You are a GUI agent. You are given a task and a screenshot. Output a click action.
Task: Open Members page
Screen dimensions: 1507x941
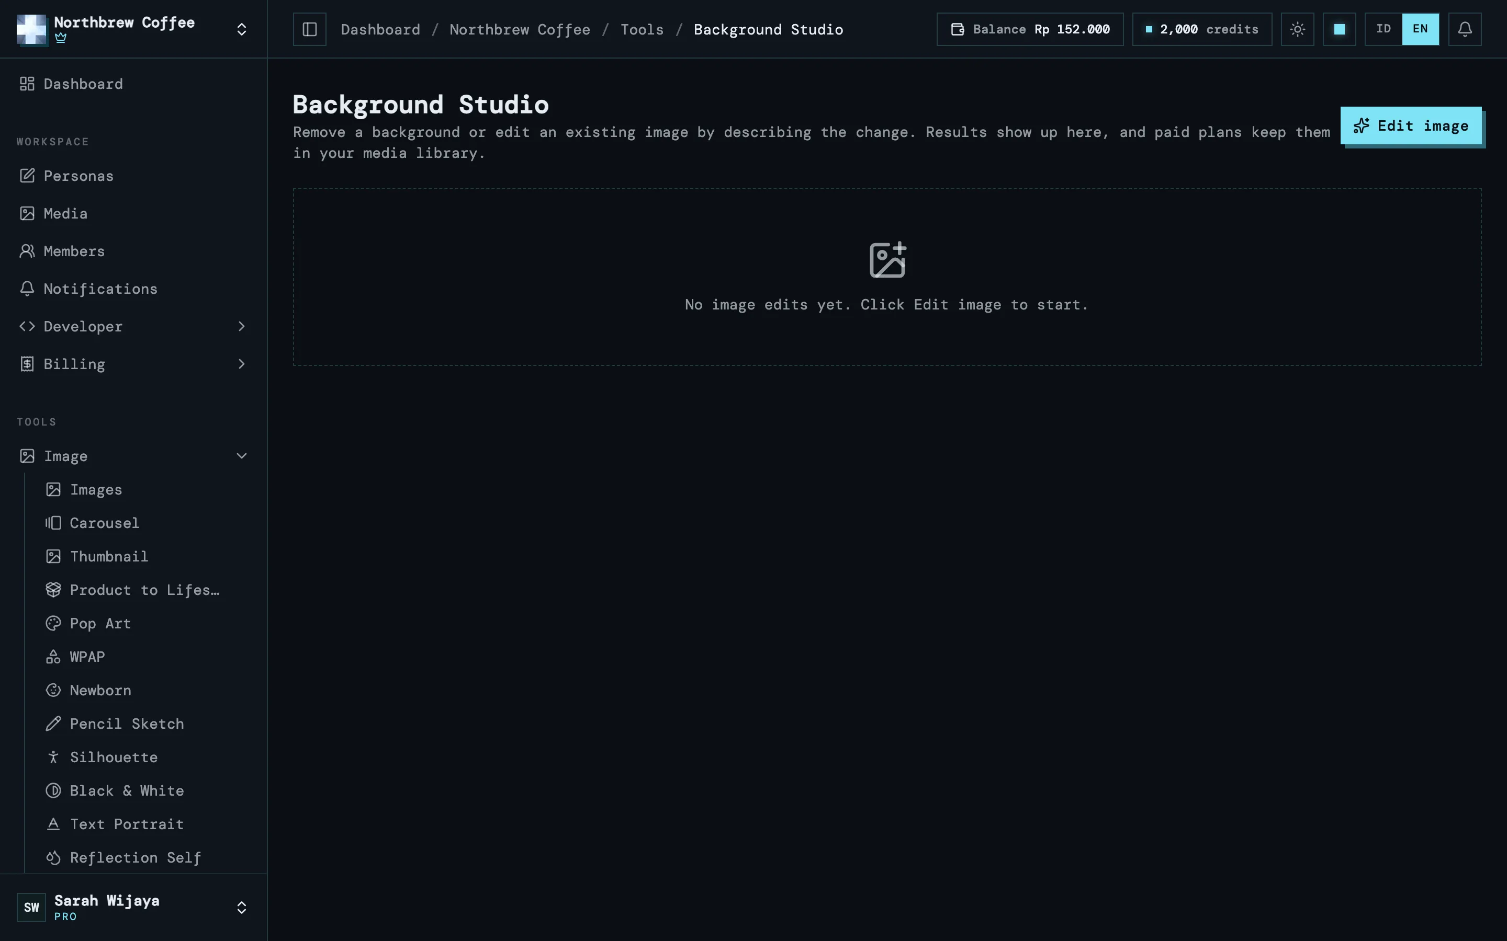click(x=133, y=251)
